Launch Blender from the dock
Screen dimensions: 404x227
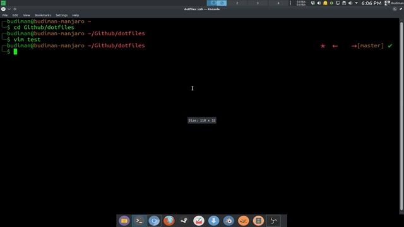click(x=229, y=221)
